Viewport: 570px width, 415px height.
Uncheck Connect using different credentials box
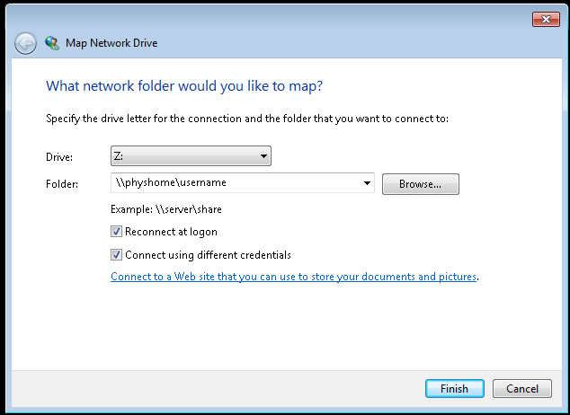click(116, 255)
